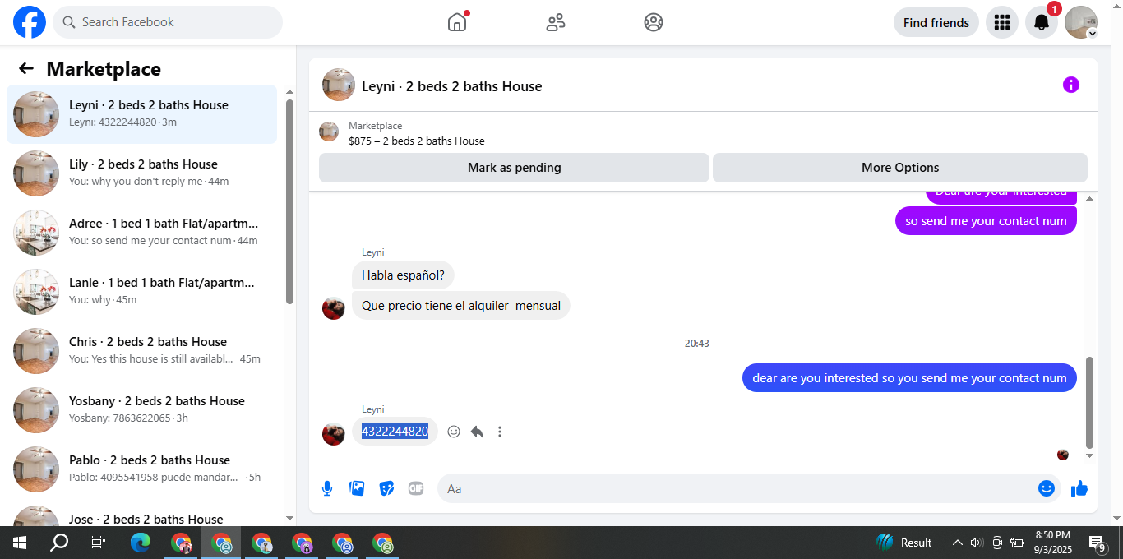
Task: Open the Facebook logo home link
Action: click(30, 22)
